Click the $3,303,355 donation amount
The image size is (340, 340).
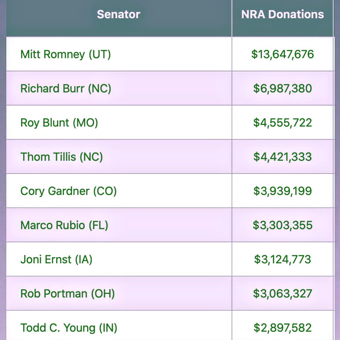(x=283, y=225)
